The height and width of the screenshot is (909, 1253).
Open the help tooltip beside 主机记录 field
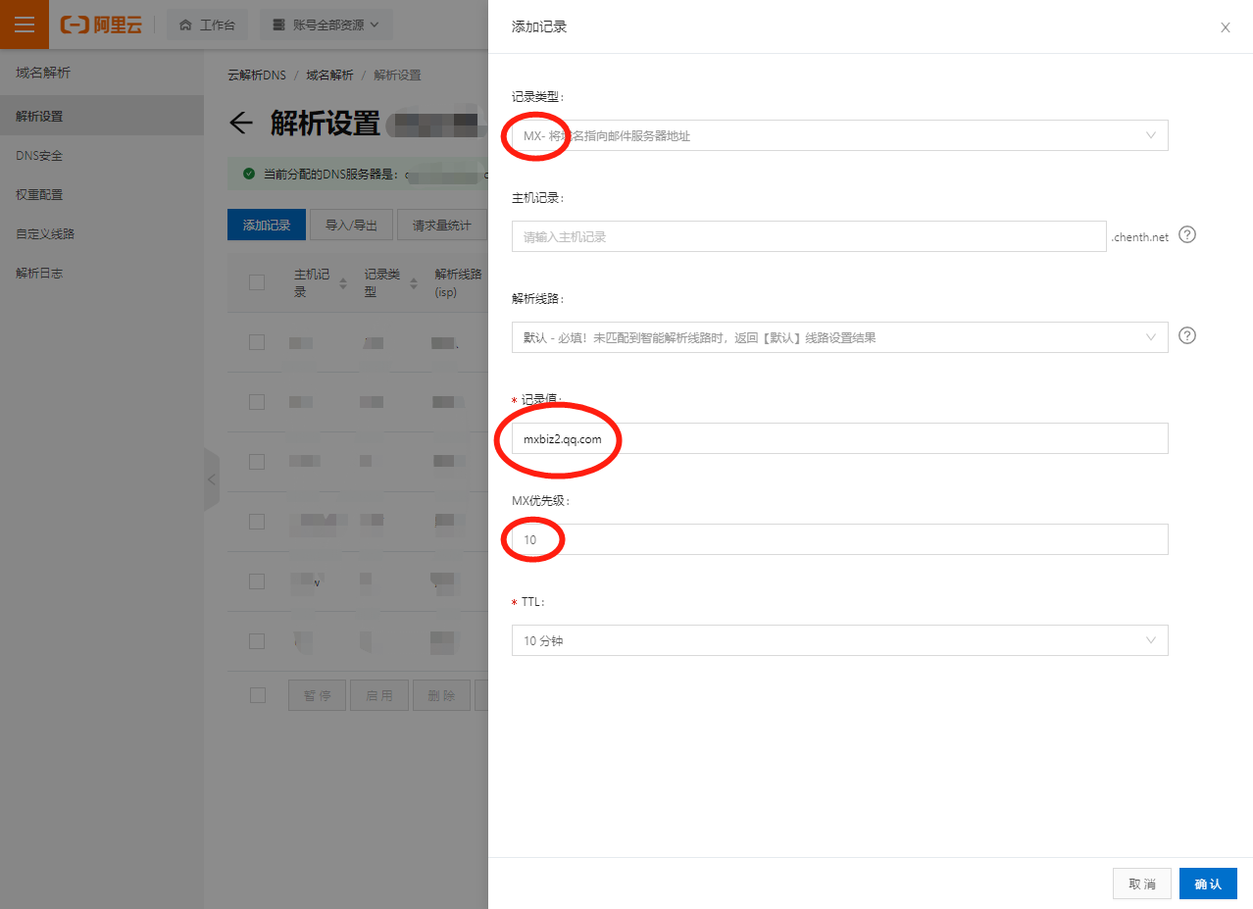tap(1186, 235)
